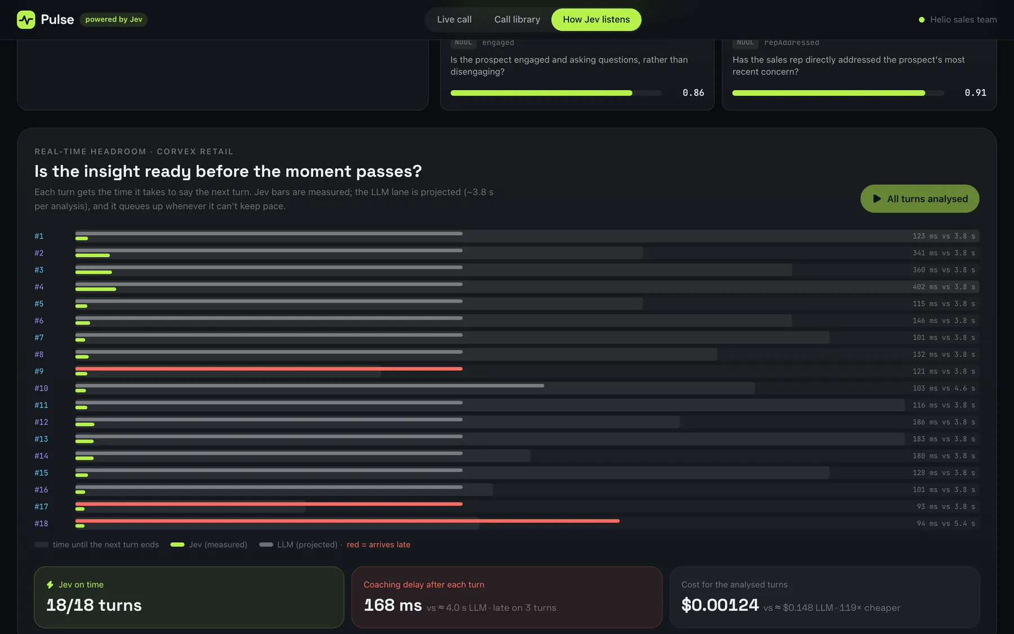Click the 'Is the insight ready' heading
Image resolution: width=1014 pixels, height=634 pixels.
228,171
